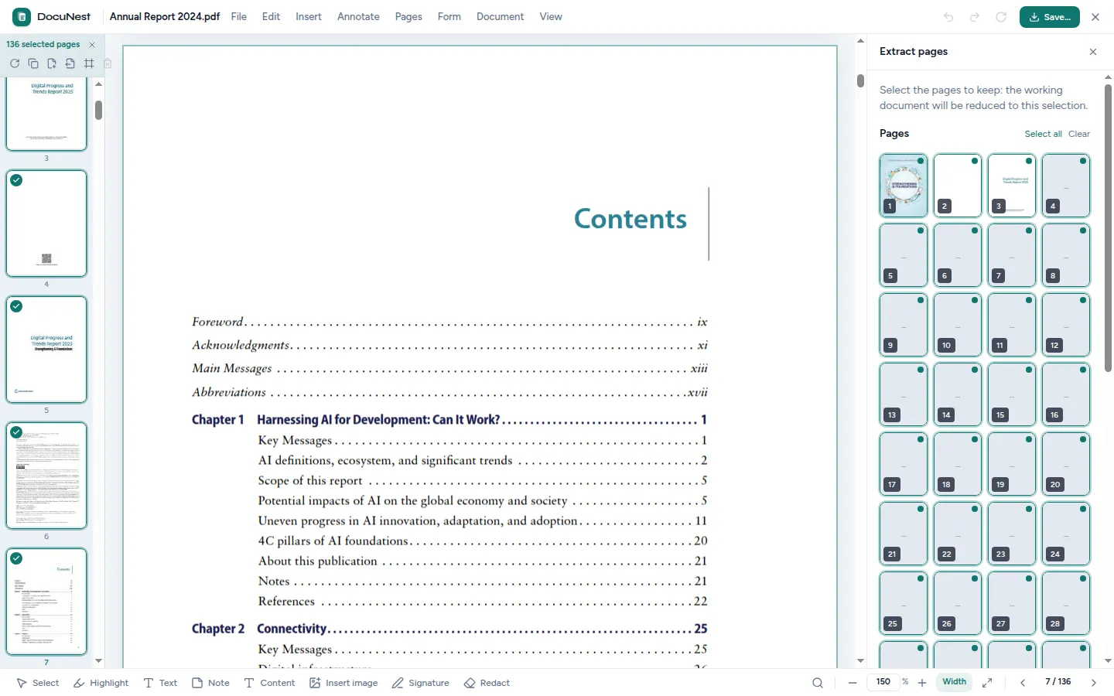Image resolution: width=1114 pixels, height=696 pixels.
Task: Click the Chapter 2 Connectivity contents entry
Action: 449,629
